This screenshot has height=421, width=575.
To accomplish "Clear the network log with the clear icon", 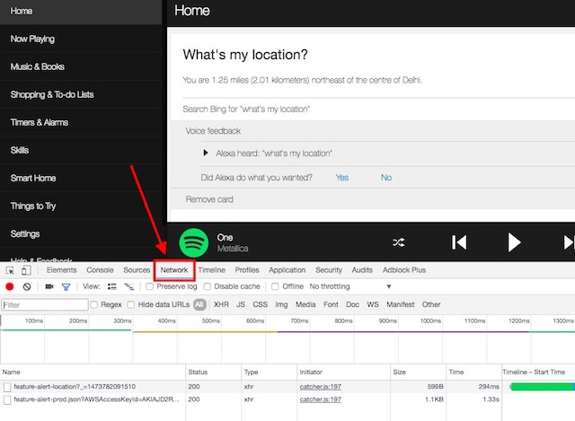I will coord(27,286).
